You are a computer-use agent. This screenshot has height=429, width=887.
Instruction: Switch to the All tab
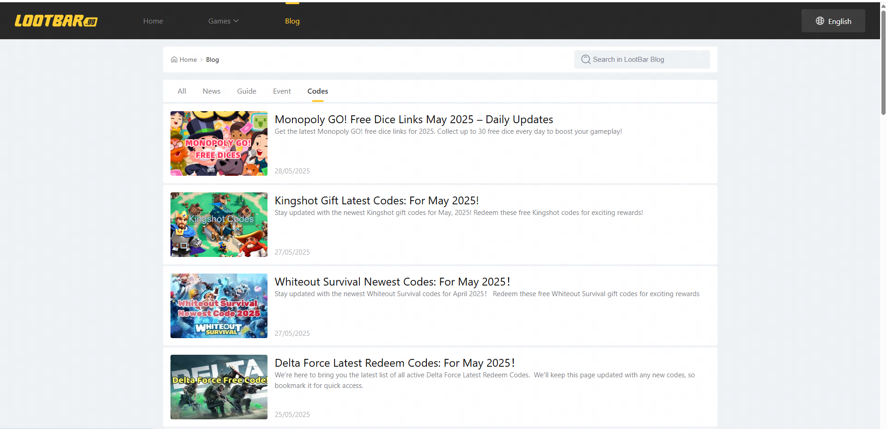pos(182,91)
